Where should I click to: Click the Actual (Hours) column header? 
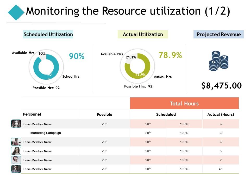pyautogui.click(x=221, y=114)
